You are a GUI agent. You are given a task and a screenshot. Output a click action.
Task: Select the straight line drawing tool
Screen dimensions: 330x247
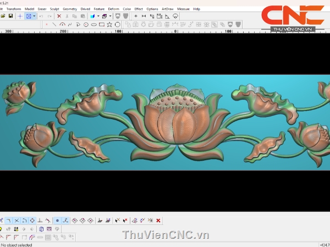(54, 25)
